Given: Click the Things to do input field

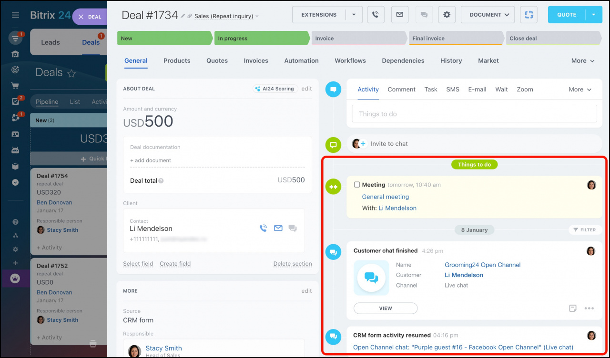Looking at the screenshot, I should 474,114.
